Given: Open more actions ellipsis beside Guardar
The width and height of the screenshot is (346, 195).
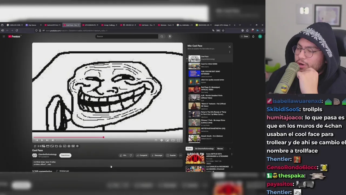Looking at the screenshot, I should point(181,155).
